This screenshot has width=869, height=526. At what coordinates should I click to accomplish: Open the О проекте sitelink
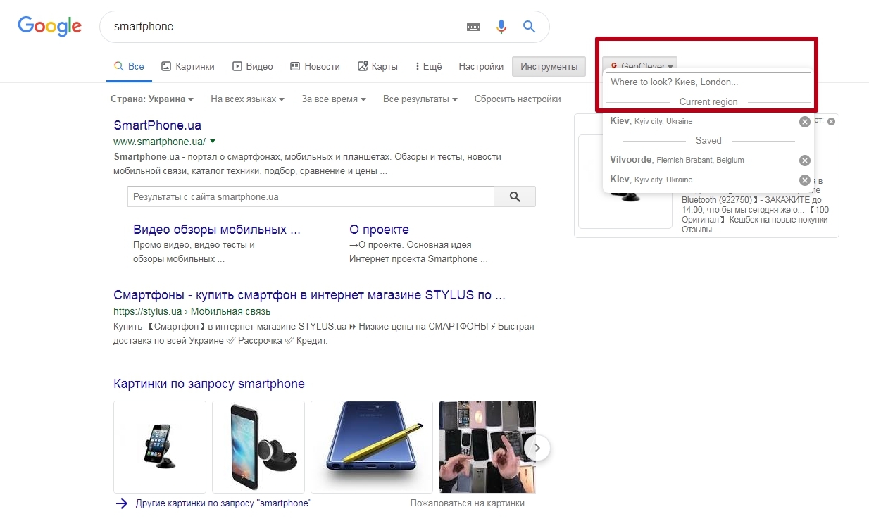pyautogui.click(x=379, y=230)
